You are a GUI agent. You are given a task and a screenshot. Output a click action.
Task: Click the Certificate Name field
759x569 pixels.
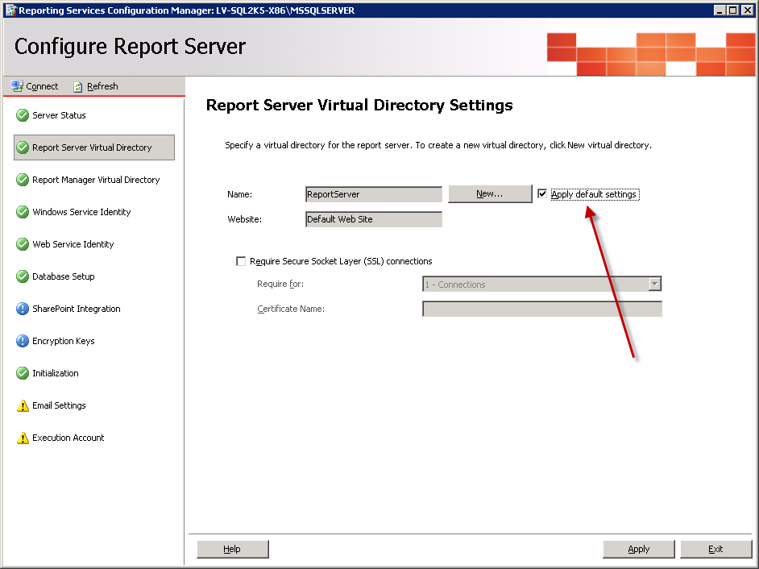(541, 309)
